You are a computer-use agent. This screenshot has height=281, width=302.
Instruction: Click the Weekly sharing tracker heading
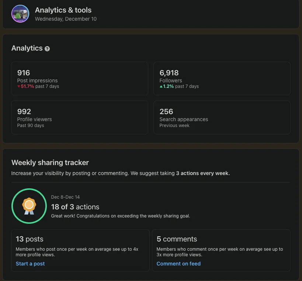[x=50, y=162]
